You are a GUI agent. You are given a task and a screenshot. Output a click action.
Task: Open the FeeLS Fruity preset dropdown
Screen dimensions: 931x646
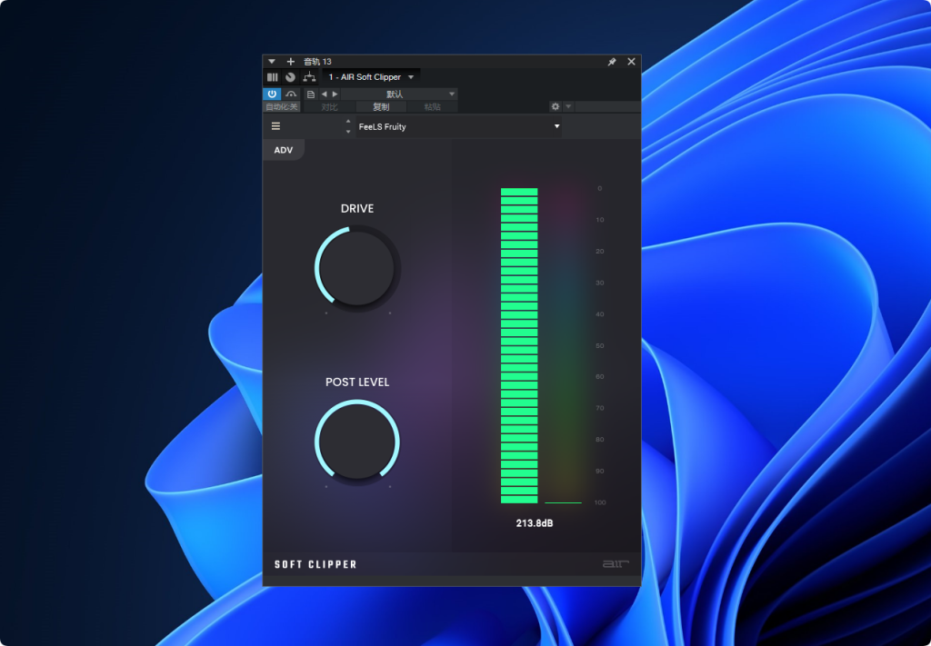coord(459,126)
